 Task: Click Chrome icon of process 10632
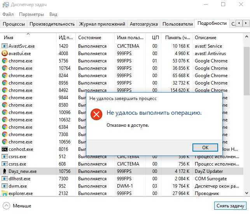(4, 119)
